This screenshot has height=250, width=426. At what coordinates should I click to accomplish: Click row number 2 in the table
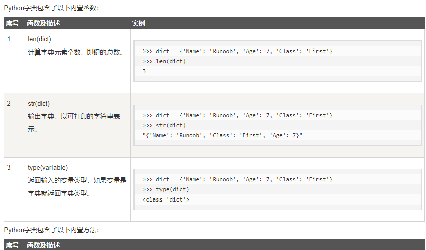point(9,103)
